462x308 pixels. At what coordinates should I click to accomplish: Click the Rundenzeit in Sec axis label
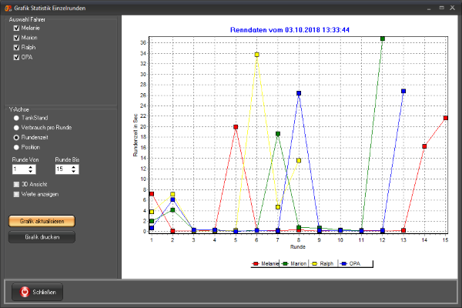[x=136, y=135]
